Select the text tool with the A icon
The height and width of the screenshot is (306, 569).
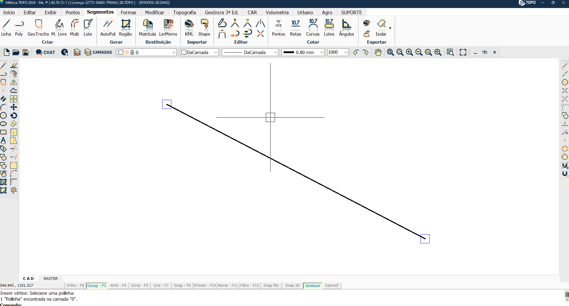(3, 140)
